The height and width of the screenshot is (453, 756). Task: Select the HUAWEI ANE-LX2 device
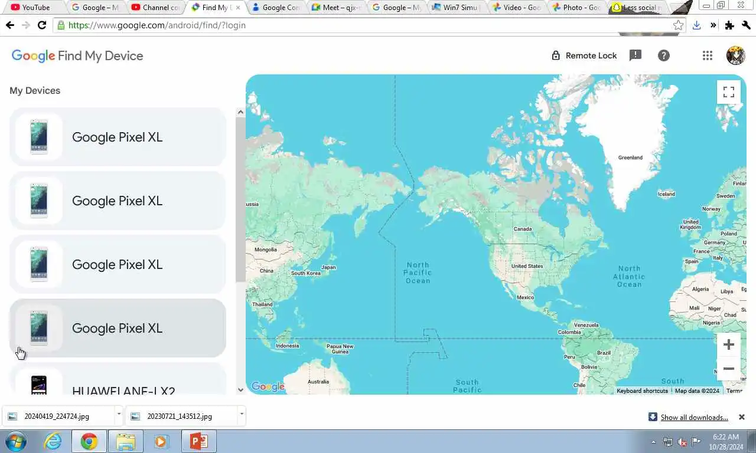(x=118, y=379)
